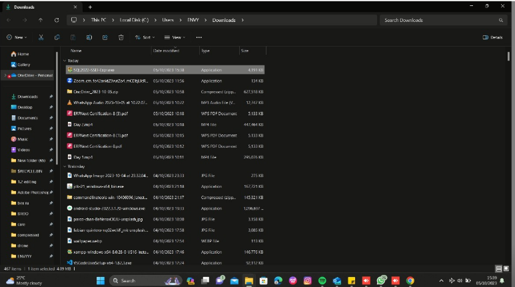The width and height of the screenshot is (515, 287).
Task: Expand the OneDrive - Personal tree node
Action: click(5, 75)
